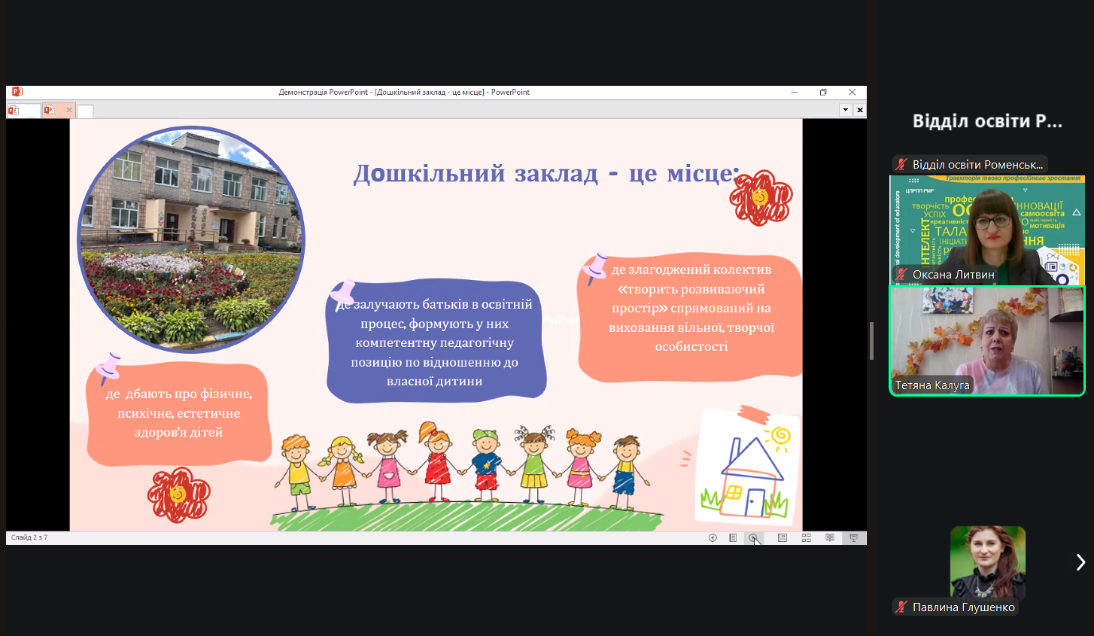Click the PowerPoint logo in title bar
This screenshot has height=636, width=1094.
[x=17, y=92]
